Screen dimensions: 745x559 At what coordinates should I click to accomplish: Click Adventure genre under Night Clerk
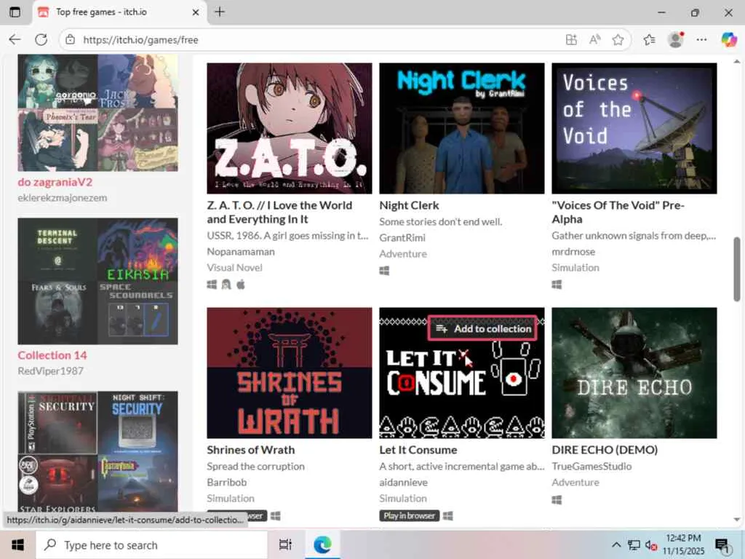click(403, 254)
